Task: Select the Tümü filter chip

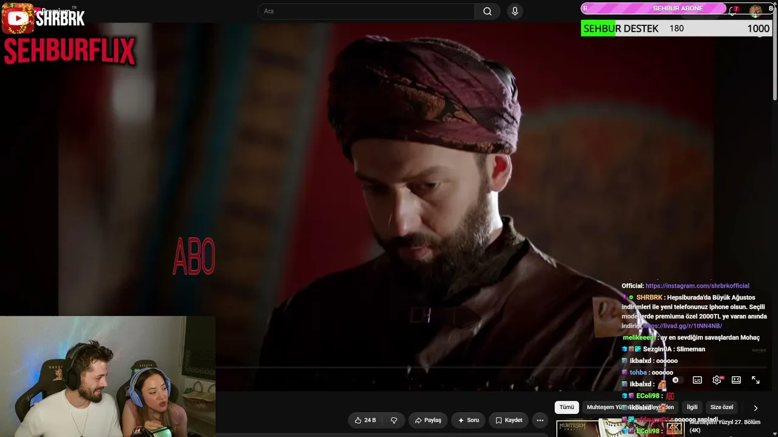Action: click(x=566, y=407)
